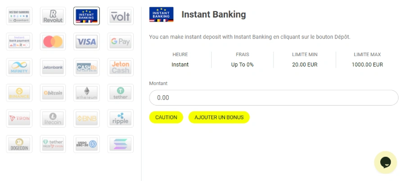Choose Dogecoin deposit option
The image size is (405, 181).
click(19, 144)
